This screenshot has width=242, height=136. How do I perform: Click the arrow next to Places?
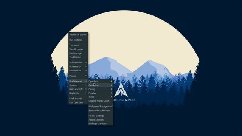coord(86,76)
